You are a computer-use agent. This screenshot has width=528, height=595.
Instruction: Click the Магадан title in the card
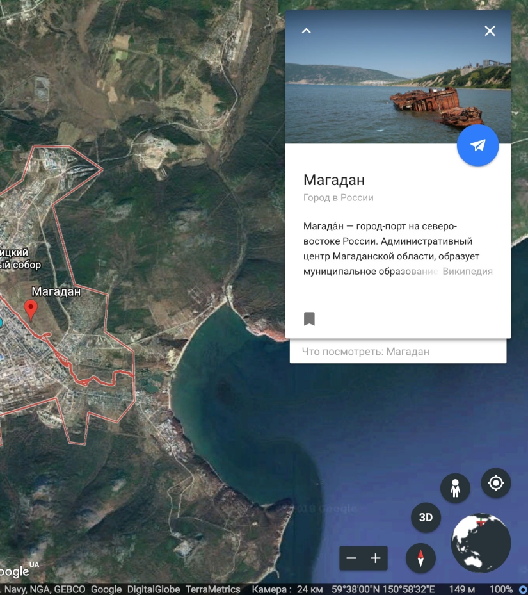click(333, 181)
